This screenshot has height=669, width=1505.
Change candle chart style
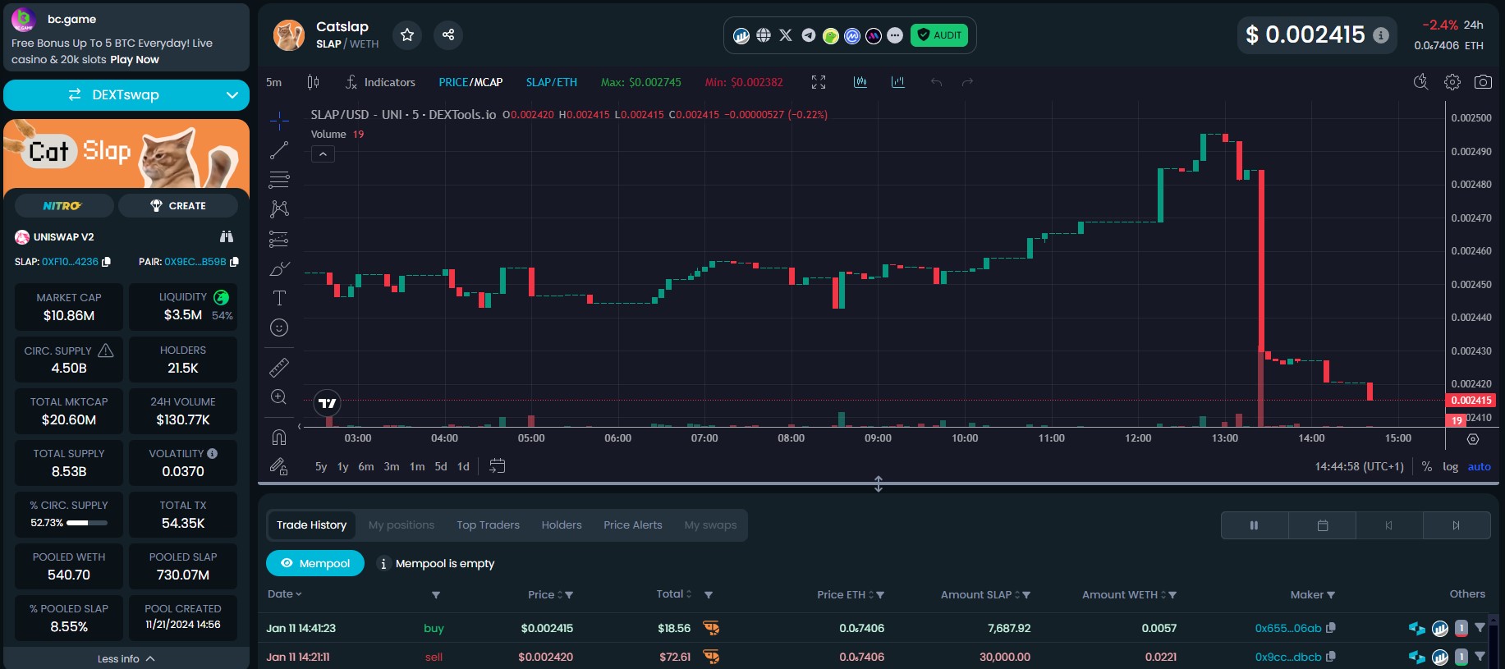[x=313, y=82]
